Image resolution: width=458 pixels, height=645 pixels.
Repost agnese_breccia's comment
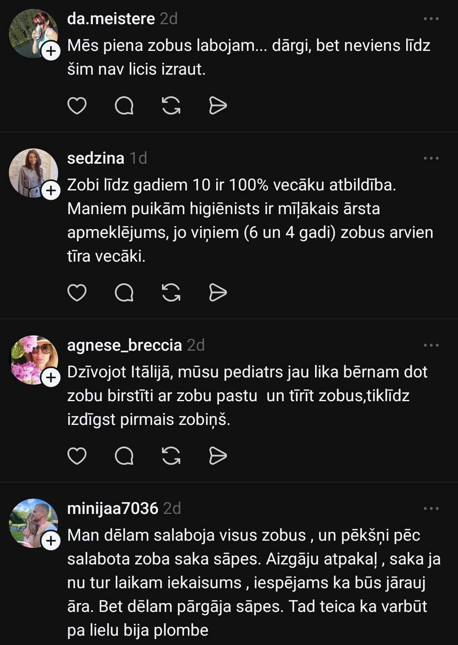coord(171,456)
